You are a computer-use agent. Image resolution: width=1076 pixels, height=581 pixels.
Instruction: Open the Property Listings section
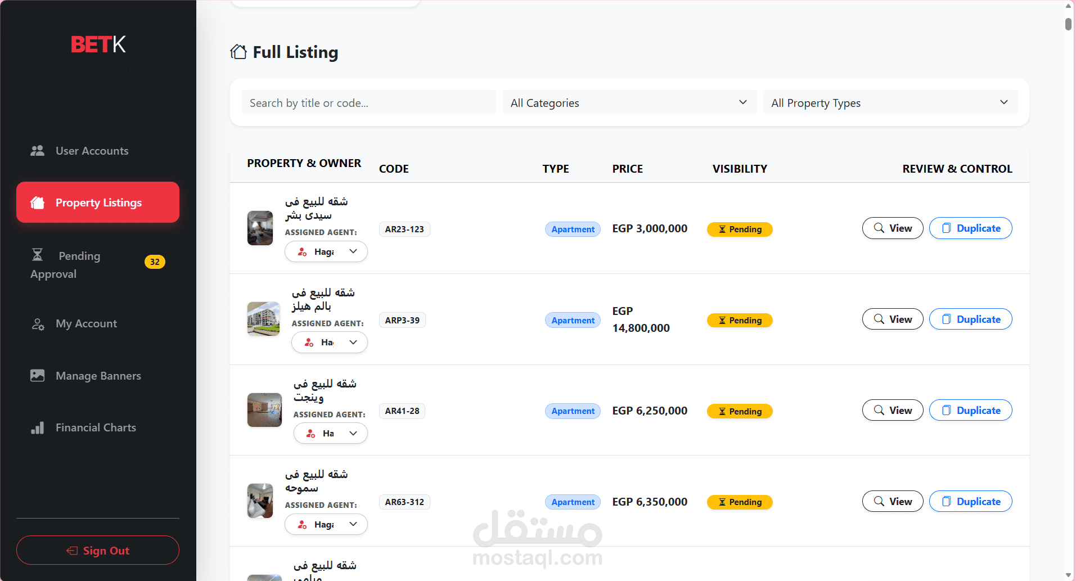[x=98, y=202]
